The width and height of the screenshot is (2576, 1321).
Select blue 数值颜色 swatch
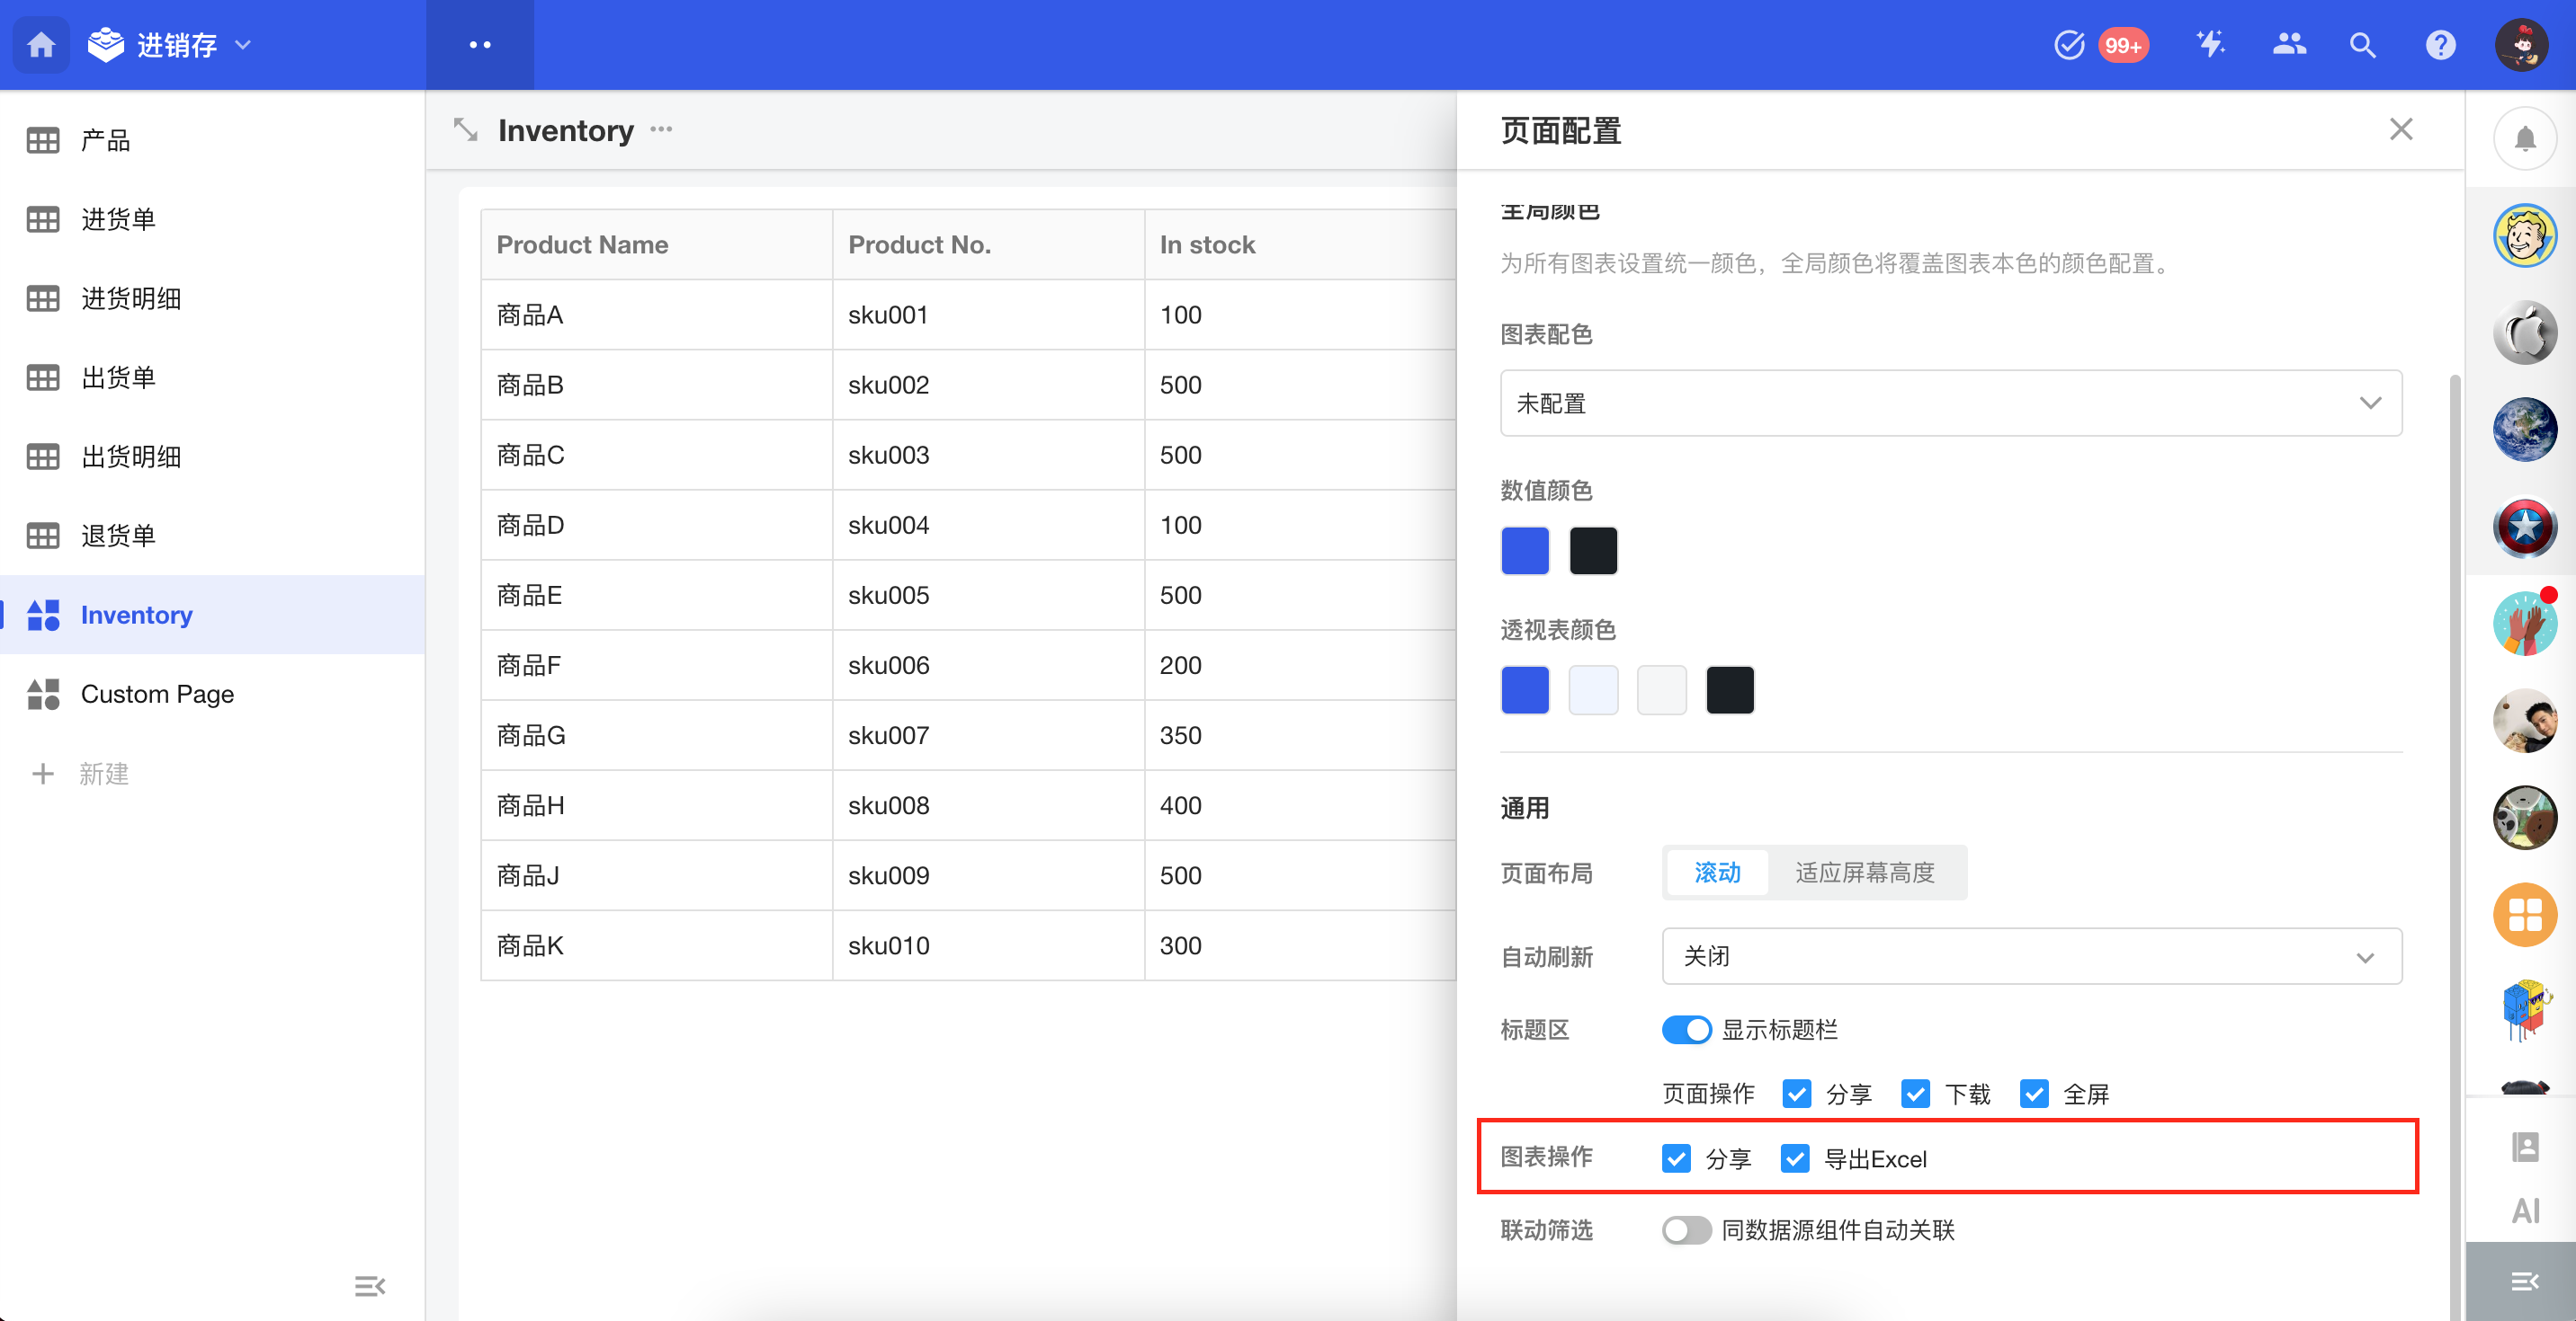point(1525,551)
